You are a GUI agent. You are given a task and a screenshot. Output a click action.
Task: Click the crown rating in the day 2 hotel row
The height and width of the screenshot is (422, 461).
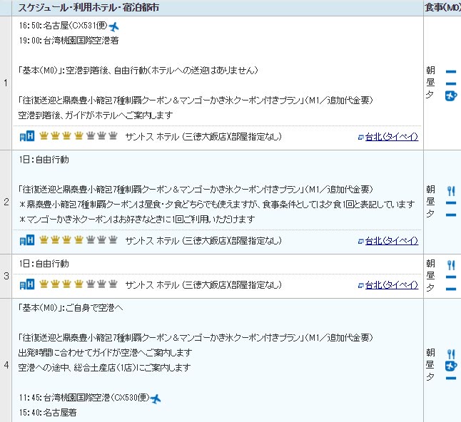click(x=78, y=240)
